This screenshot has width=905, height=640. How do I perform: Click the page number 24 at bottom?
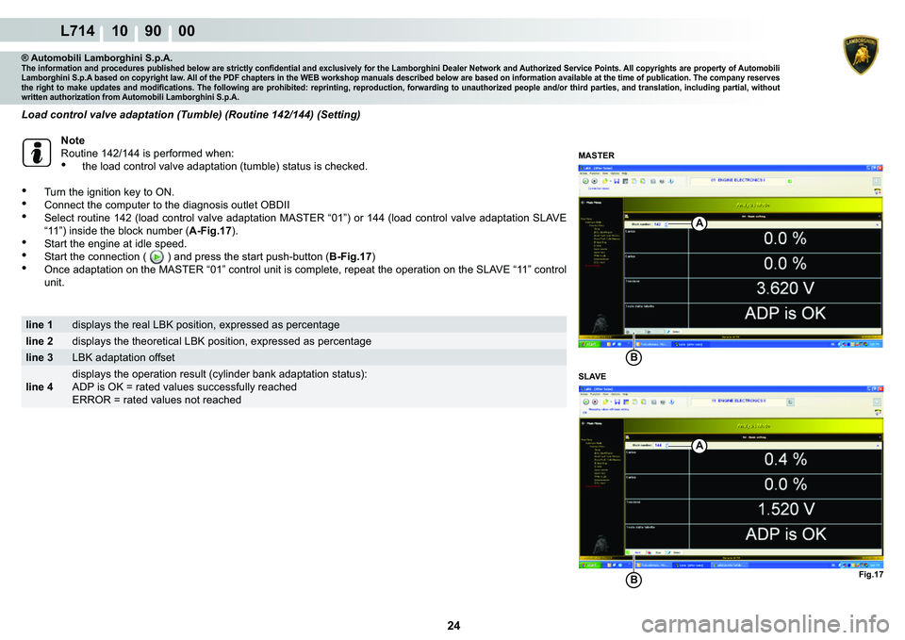(453, 626)
